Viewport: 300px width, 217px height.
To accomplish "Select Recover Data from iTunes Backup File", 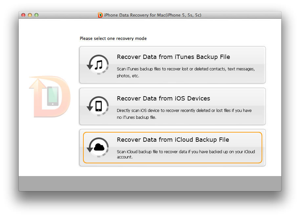I will [173, 57].
